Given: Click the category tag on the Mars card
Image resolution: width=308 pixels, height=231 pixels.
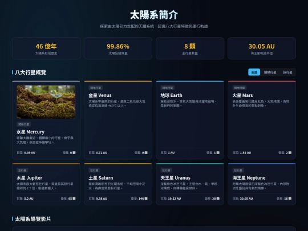Looking at the screenshot, I should [239, 88].
